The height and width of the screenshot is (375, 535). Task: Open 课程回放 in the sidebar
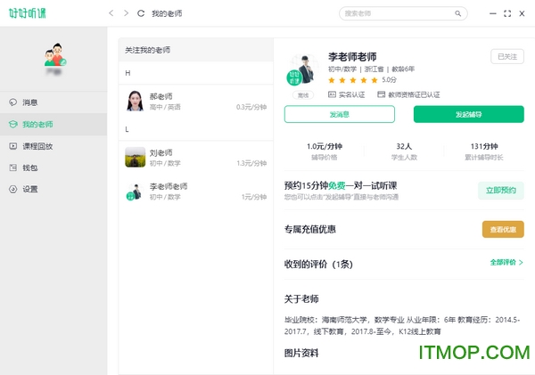point(53,146)
